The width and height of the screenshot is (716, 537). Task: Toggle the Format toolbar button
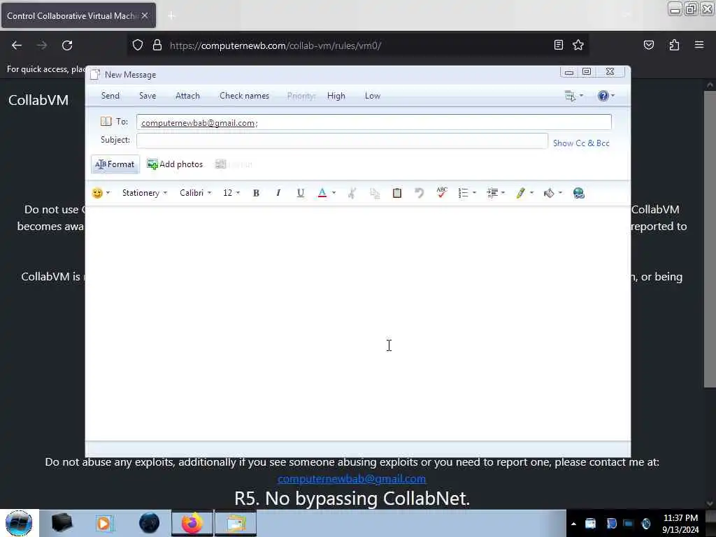coord(115,164)
